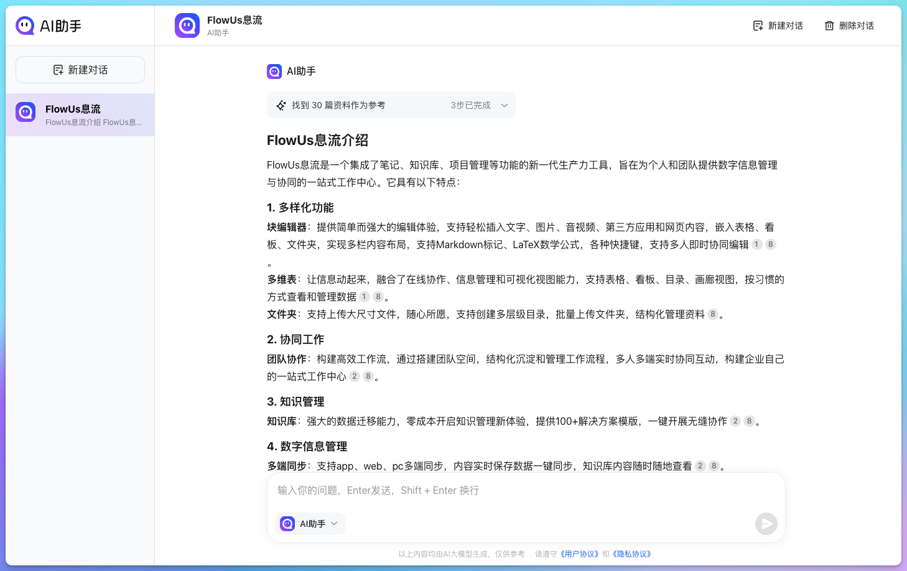Click the question input field

pyautogui.click(x=526, y=491)
